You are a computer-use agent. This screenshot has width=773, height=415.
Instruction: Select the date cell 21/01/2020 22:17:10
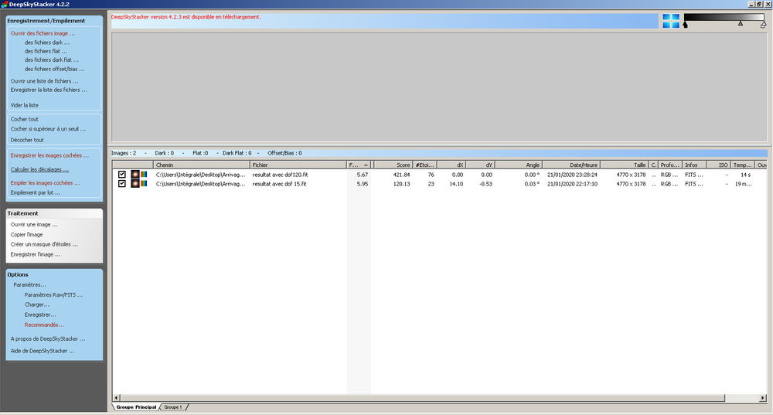[572, 184]
